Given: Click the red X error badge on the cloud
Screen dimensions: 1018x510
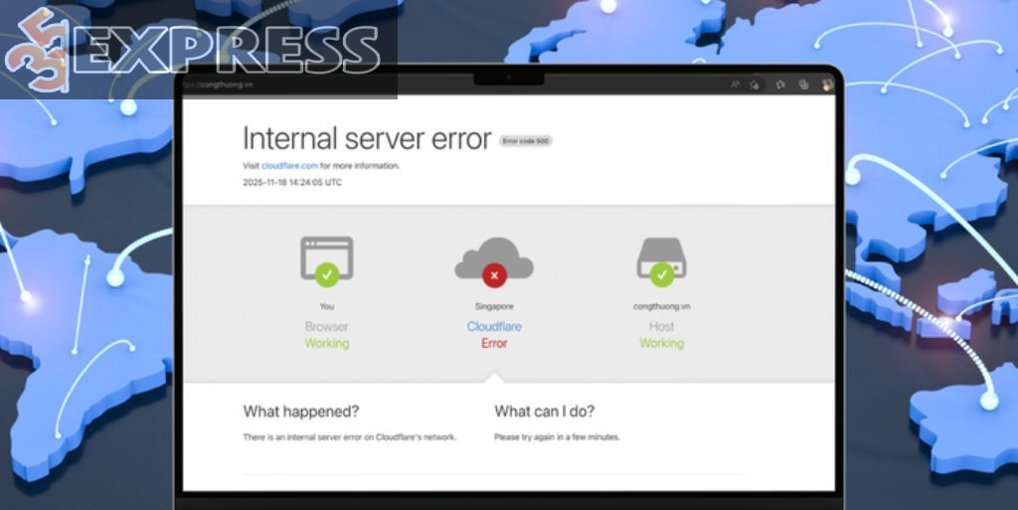Looking at the screenshot, I should coord(494,275).
